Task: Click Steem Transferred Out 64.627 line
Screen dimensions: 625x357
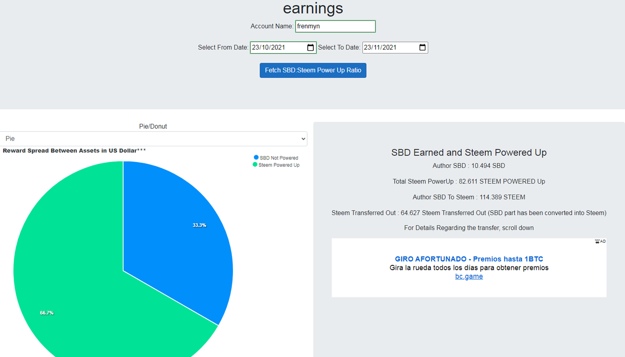Action: point(469,213)
